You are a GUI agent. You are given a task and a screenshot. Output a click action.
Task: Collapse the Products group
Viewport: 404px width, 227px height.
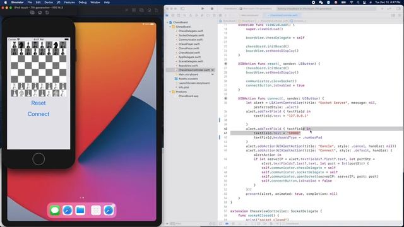[x=170, y=91]
